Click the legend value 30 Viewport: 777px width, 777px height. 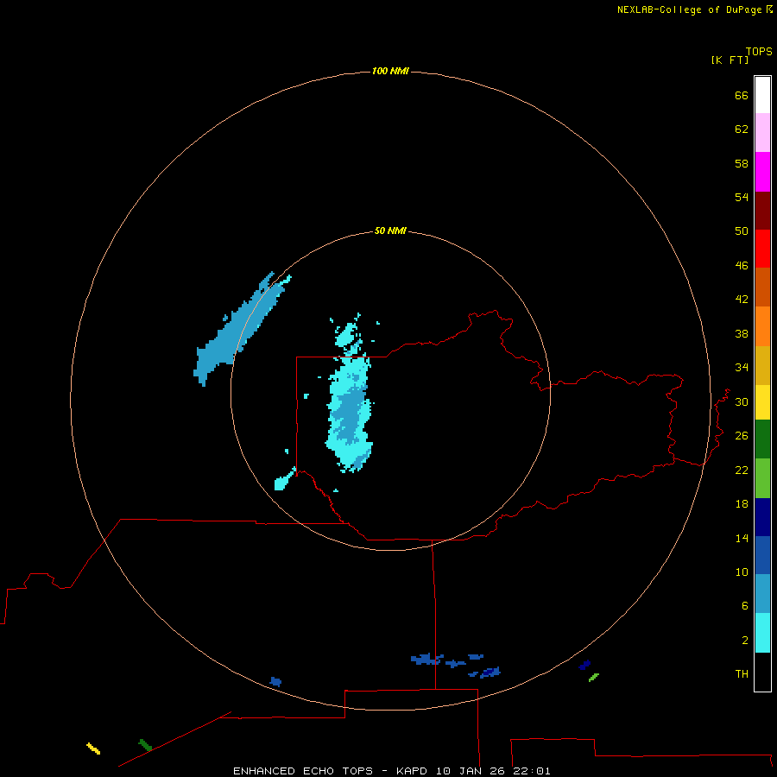pyautogui.click(x=742, y=401)
